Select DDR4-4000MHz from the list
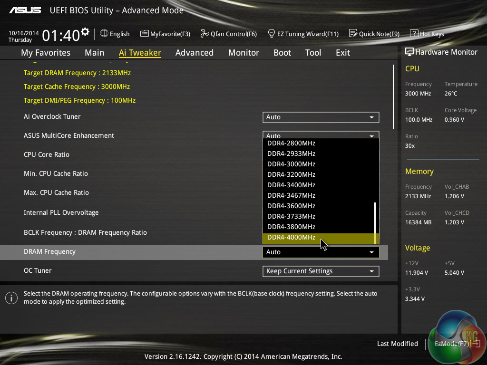 point(291,237)
